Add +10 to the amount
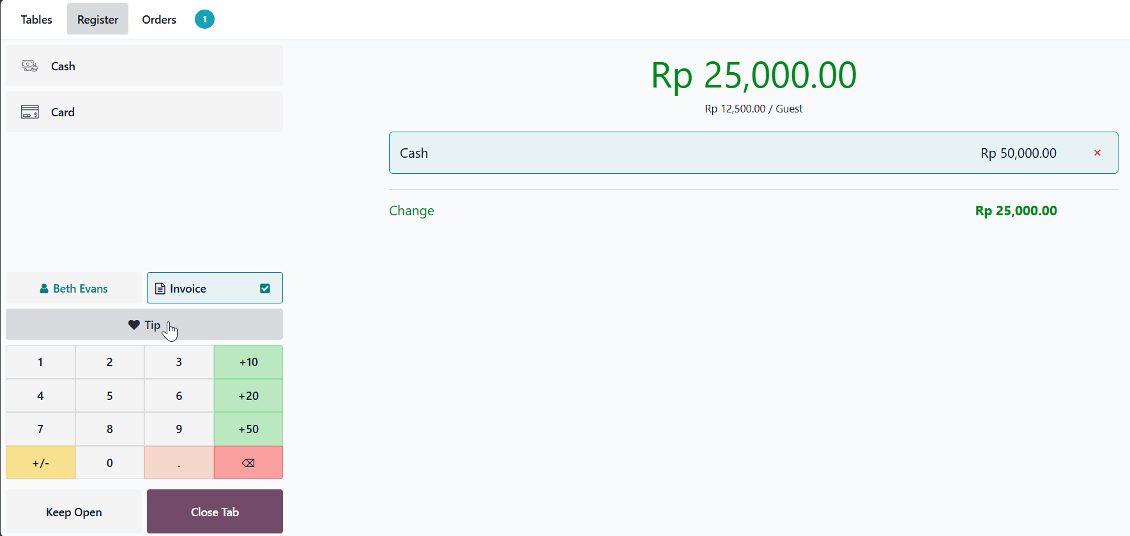1130x536 pixels. [248, 362]
